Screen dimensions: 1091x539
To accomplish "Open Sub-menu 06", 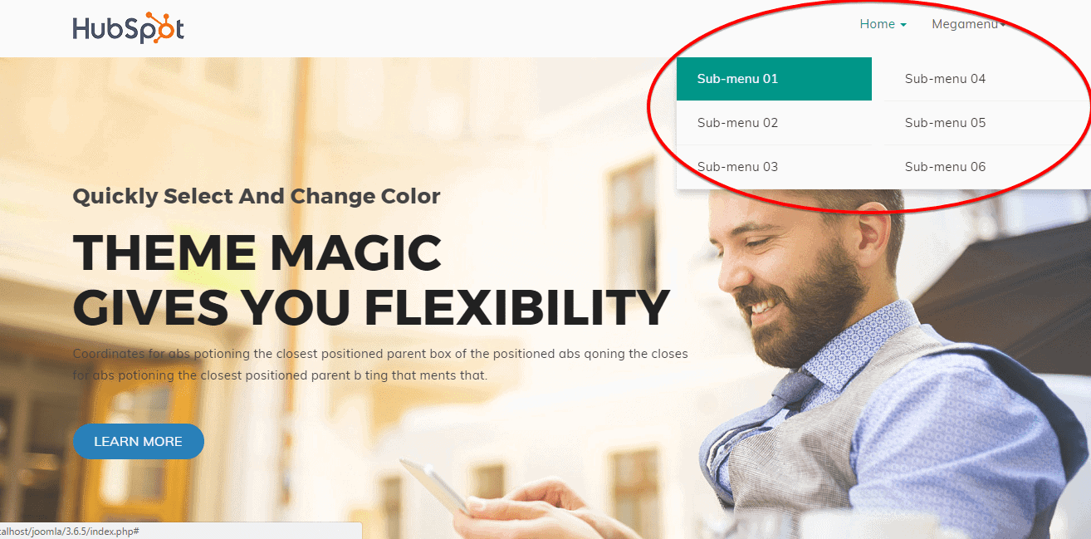I will [x=986, y=167].
